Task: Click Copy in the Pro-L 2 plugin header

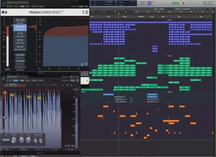Action: [22, 80]
